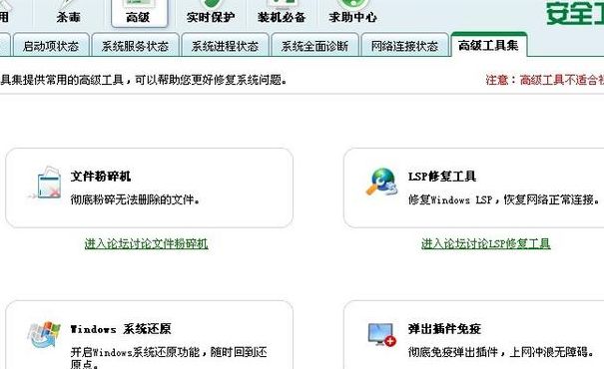Click description 开启Windows系统还原功能
Image resolution: width=604 pixels, height=369 pixels.
(x=169, y=357)
